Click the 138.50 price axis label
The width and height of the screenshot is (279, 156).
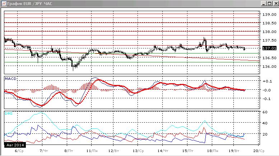(269, 23)
